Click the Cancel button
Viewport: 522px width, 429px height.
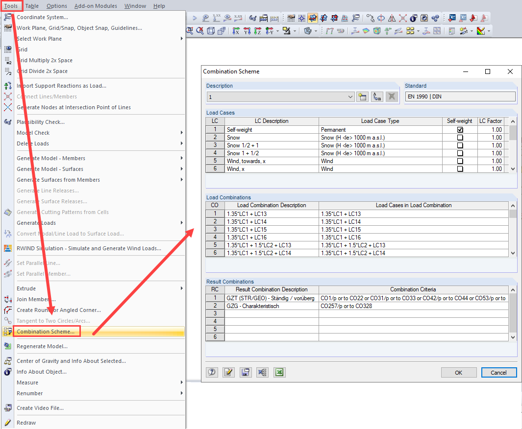click(498, 373)
